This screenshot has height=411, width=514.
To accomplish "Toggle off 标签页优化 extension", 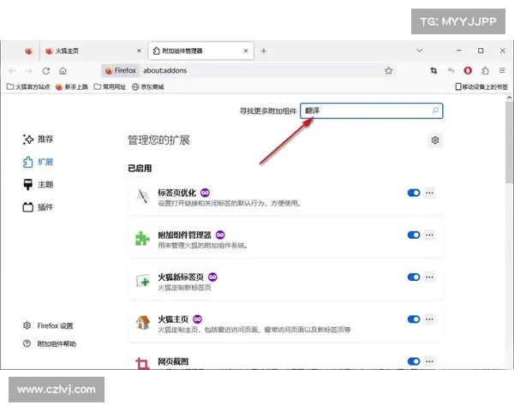I will [414, 193].
